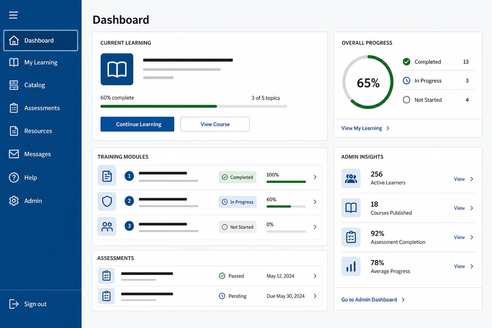Click chevron beside Courses Published View
492x328 pixels.
tap(472, 208)
